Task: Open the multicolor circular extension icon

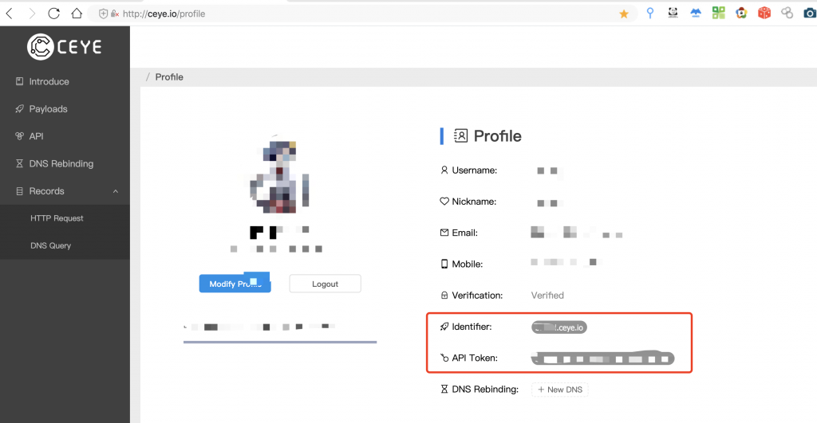Action: click(x=741, y=13)
